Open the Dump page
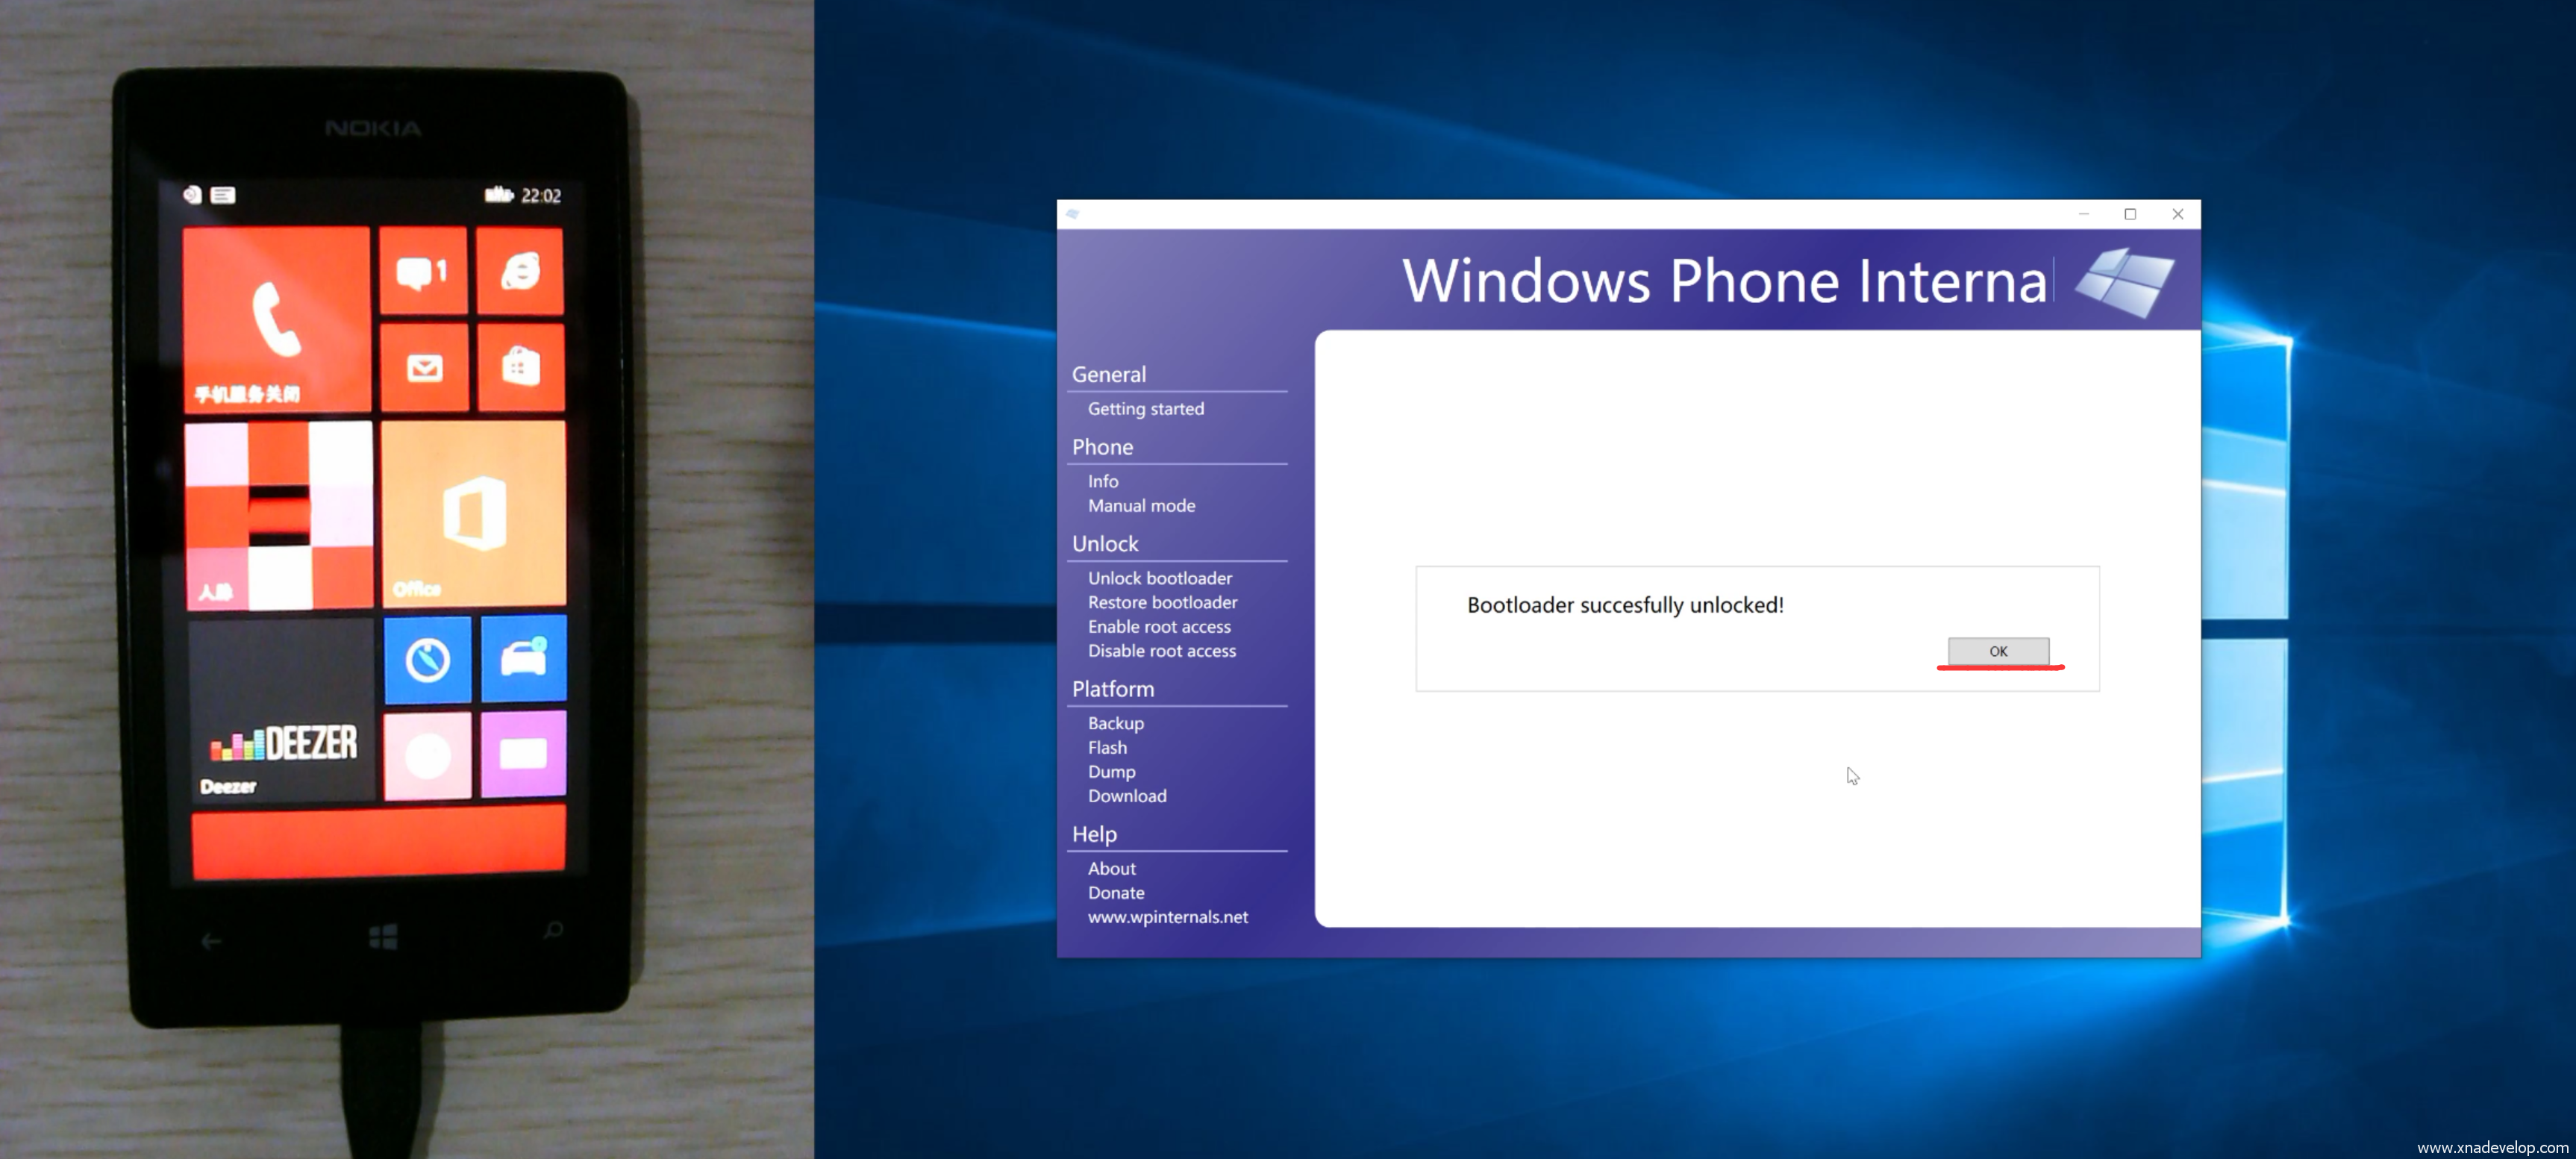Viewport: 2576px width, 1159px height. (1110, 771)
